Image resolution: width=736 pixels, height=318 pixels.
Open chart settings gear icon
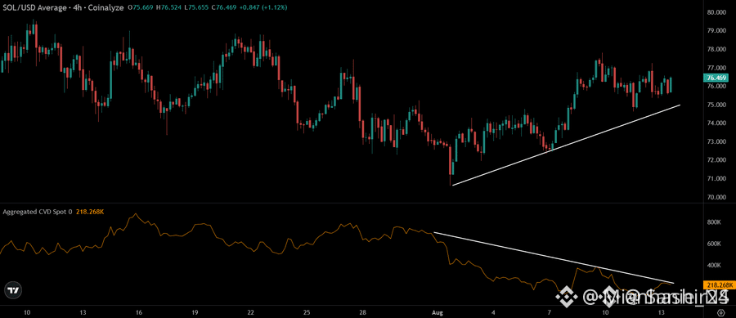click(x=721, y=312)
